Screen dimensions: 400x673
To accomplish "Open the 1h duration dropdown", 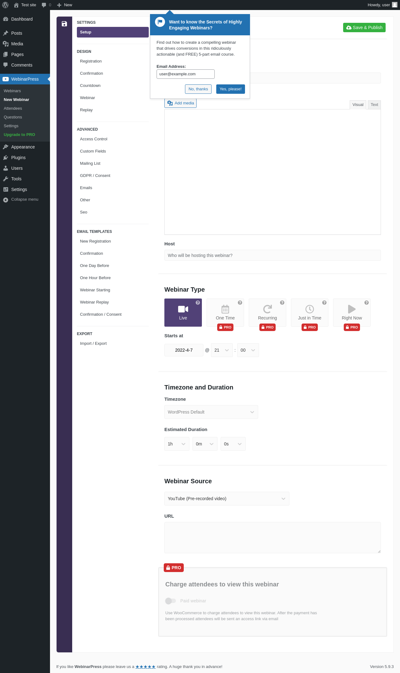I will point(177,444).
